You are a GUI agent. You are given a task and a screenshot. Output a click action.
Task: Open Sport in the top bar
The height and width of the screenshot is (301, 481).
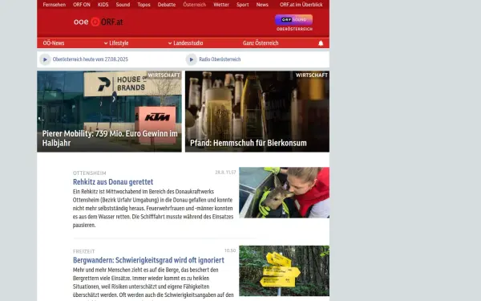[242, 5]
